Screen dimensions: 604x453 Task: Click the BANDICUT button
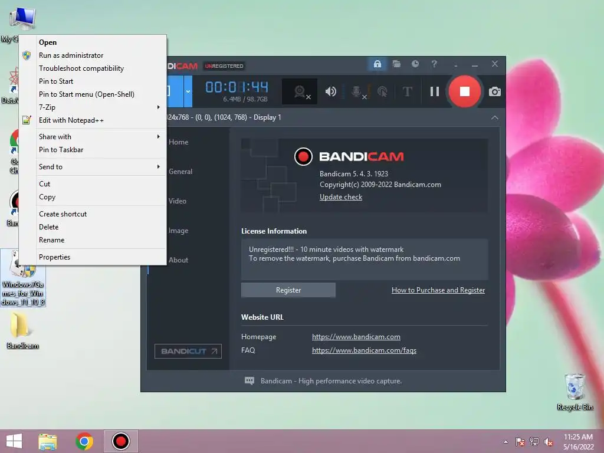[x=188, y=352]
